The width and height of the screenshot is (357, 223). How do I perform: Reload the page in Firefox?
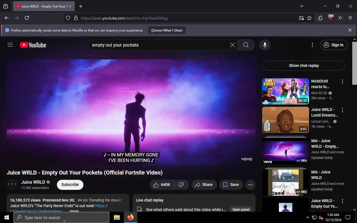click(27, 18)
